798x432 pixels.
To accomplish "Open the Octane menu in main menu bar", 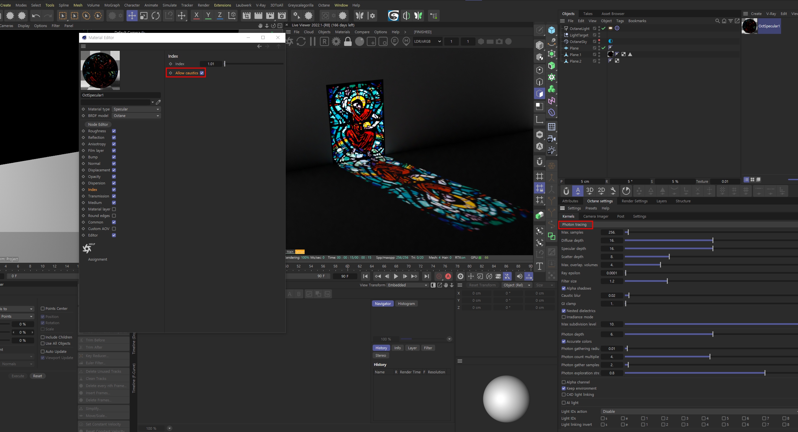I will tap(324, 5).
